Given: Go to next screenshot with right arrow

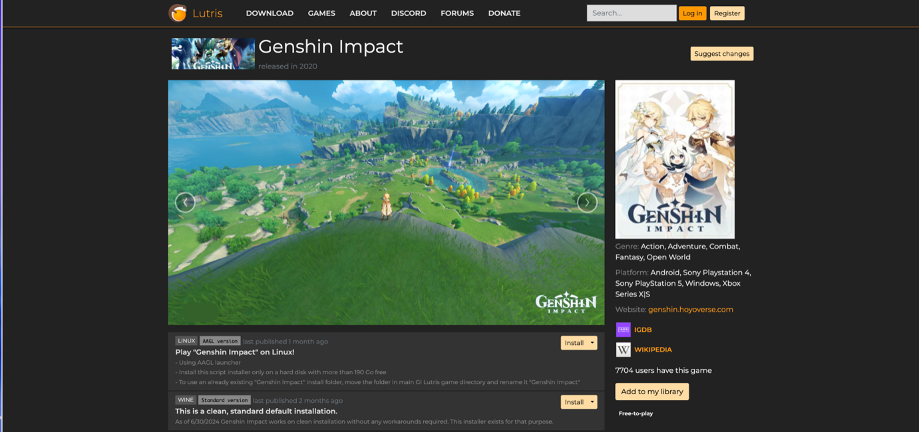Looking at the screenshot, I should coord(587,202).
